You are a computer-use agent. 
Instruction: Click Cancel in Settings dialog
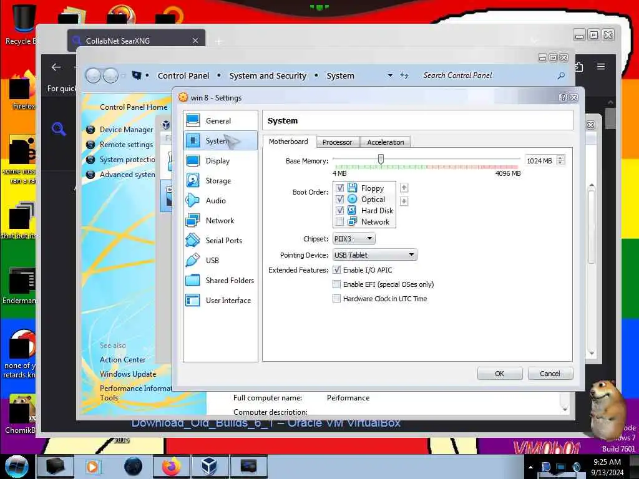tap(550, 374)
